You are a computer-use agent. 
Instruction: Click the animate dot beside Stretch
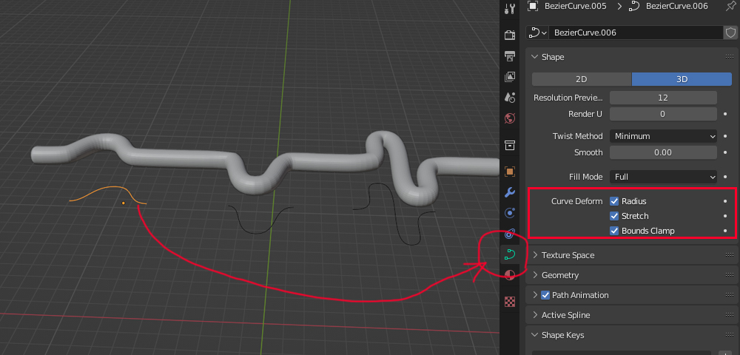coord(725,216)
